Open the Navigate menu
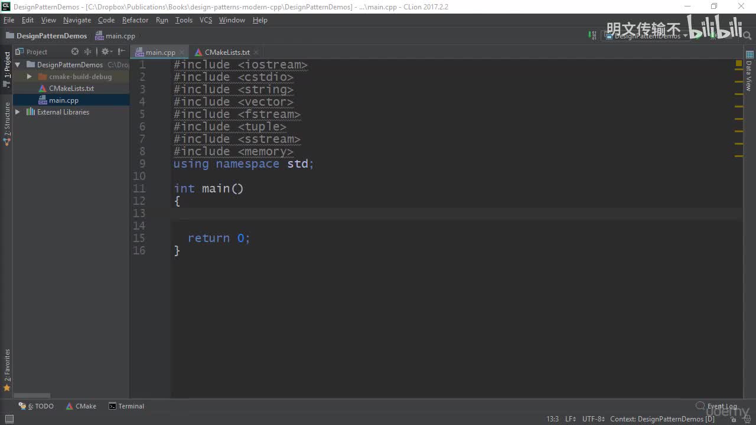This screenshot has height=425, width=756. 77,20
